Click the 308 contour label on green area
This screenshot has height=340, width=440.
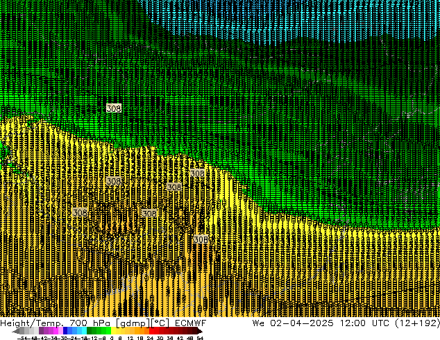coord(114,108)
